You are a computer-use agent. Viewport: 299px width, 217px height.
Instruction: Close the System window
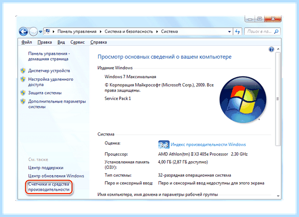coord(273,19)
